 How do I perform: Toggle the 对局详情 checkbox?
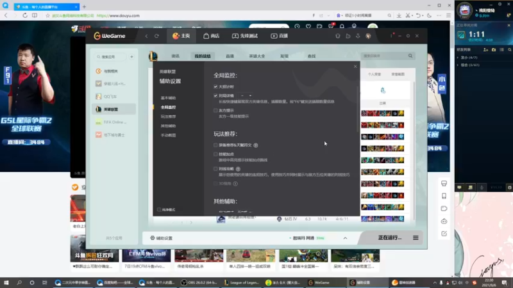pos(215,95)
